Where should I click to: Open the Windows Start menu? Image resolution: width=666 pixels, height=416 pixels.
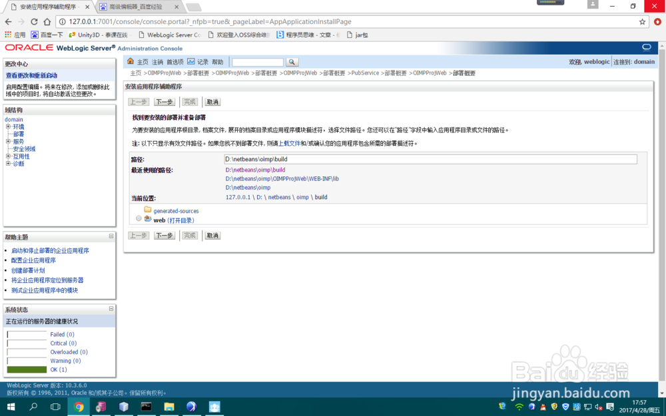(x=11, y=407)
